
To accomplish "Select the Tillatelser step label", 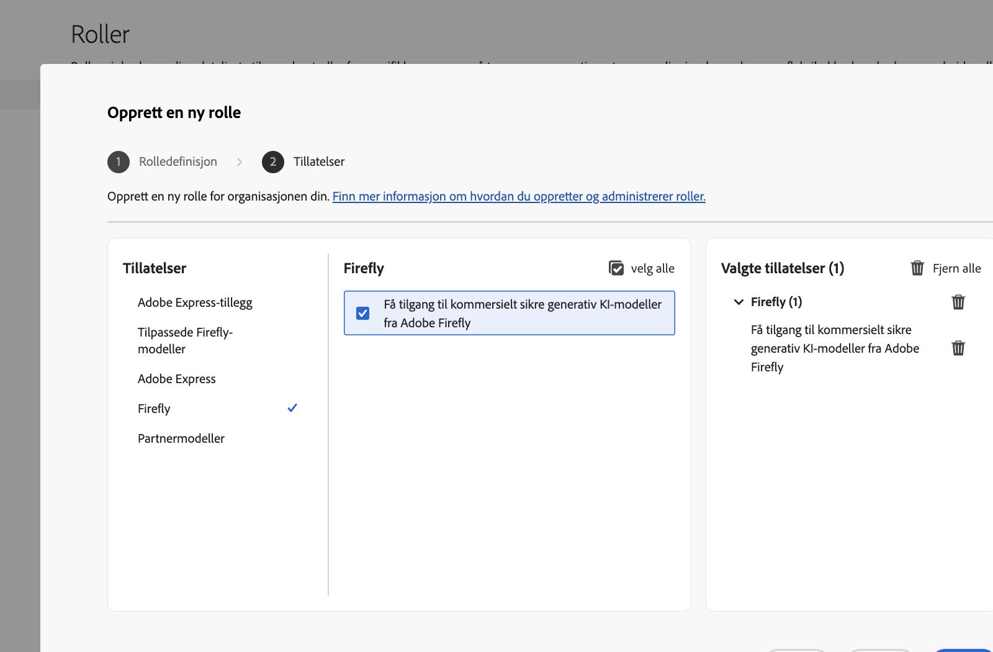I will point(319,162).
